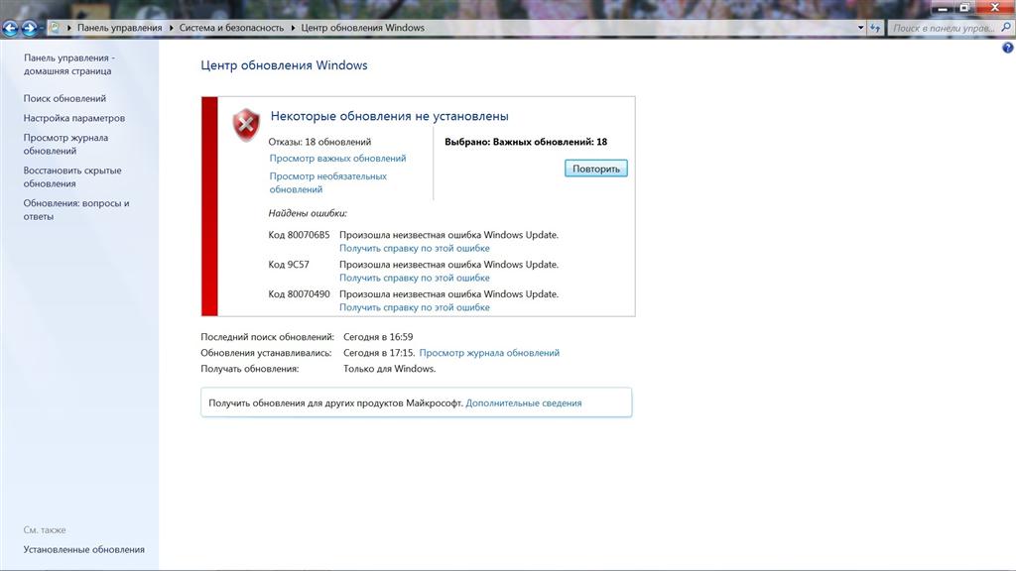Click the Найдены ошибки: label

tap(308, 213)
